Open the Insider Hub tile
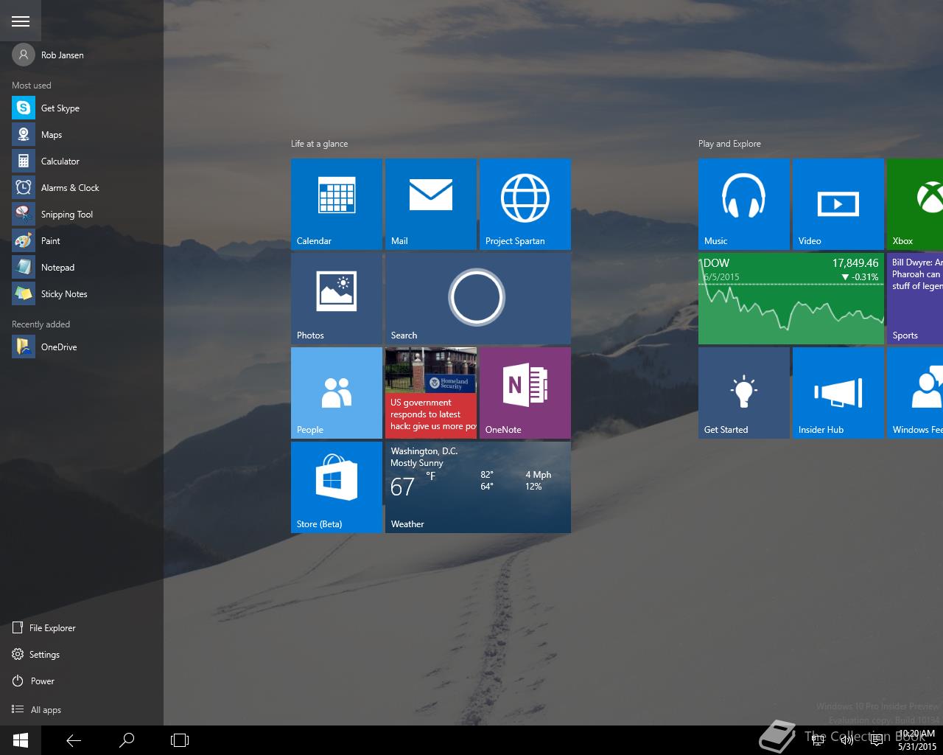The height and width of the screenshot is (755, 943). (x=838, y=393)
